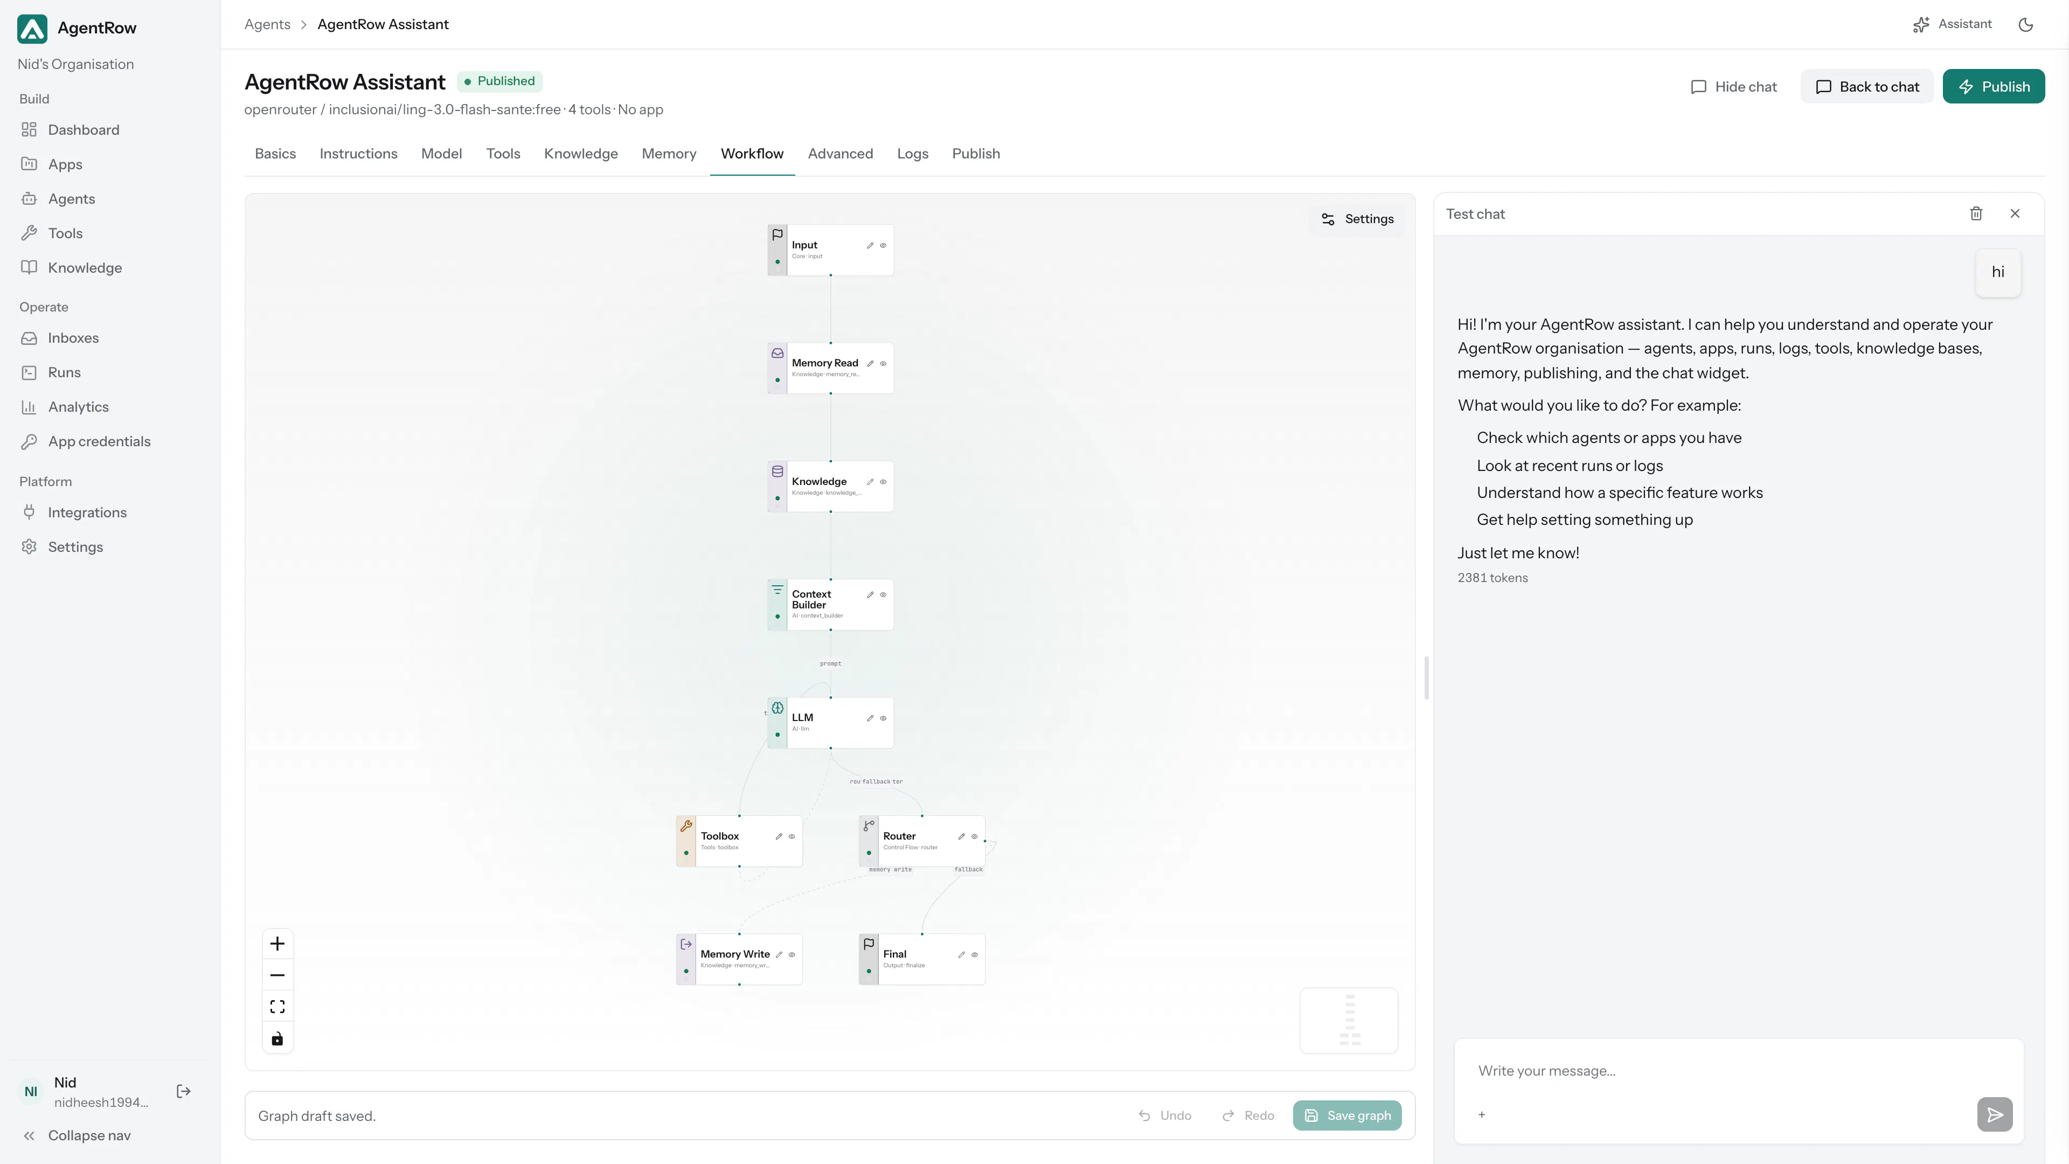Toggle visibility of the Memory Write node
This screenshot has width=2069, height=1164.
(x=791, y=955)
